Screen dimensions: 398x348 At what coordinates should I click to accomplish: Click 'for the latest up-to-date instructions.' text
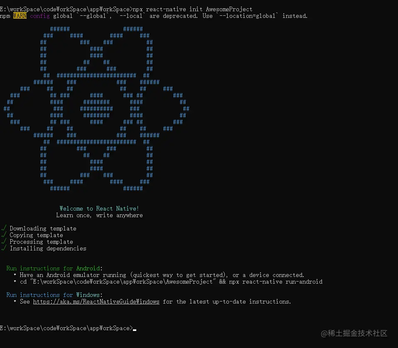[x=227, y=301]
